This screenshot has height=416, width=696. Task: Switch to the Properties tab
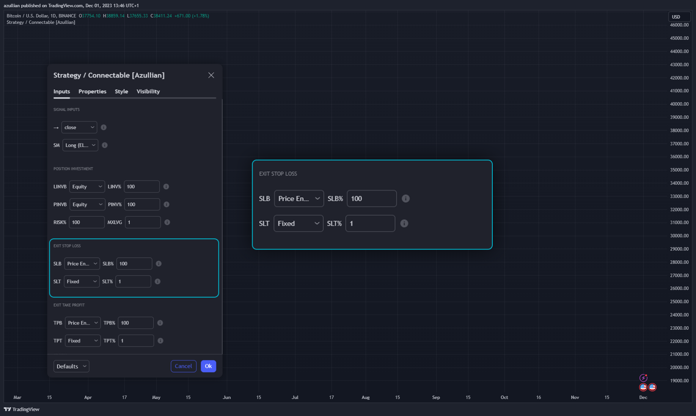click(x=93, y=92)
